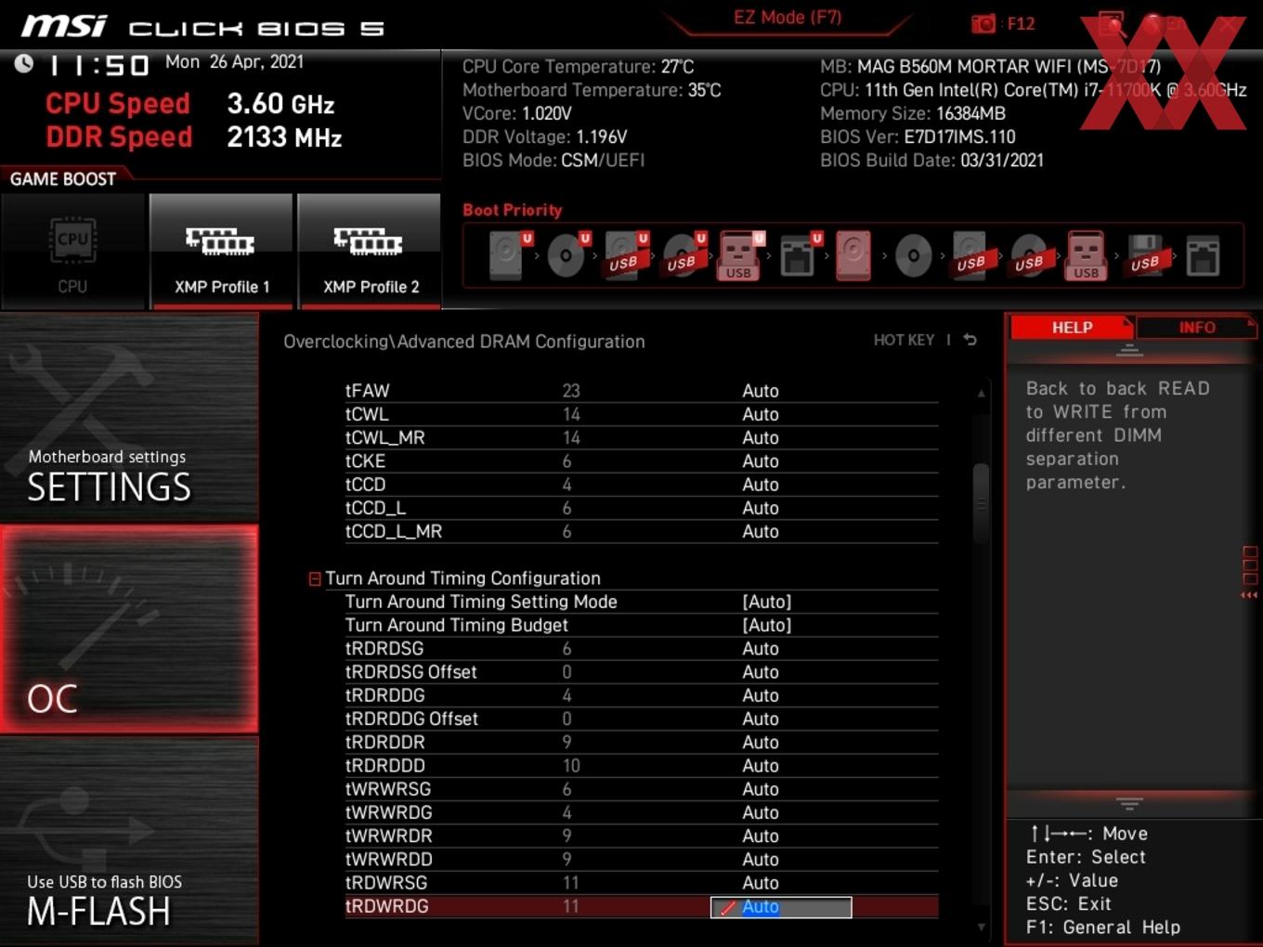Click the tWRWRDG row label
Screen dimensions: 1263x947
point(389,812)
